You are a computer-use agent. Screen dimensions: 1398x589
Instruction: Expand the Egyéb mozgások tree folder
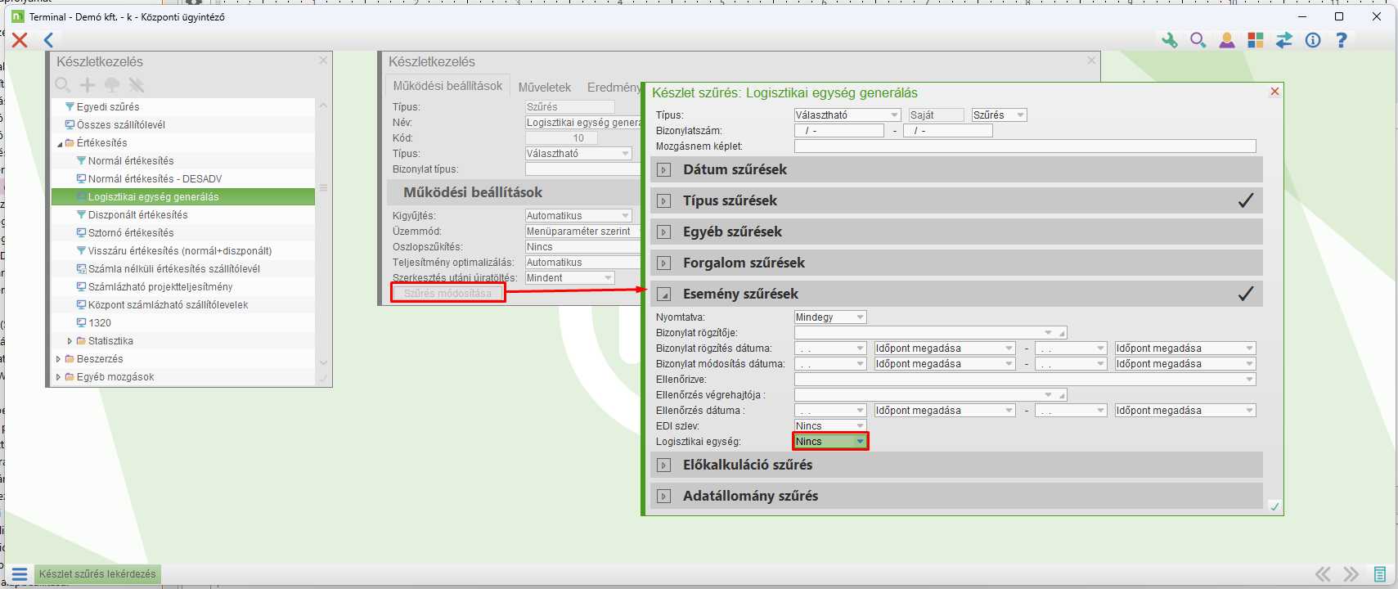click(x=58, y=377)
